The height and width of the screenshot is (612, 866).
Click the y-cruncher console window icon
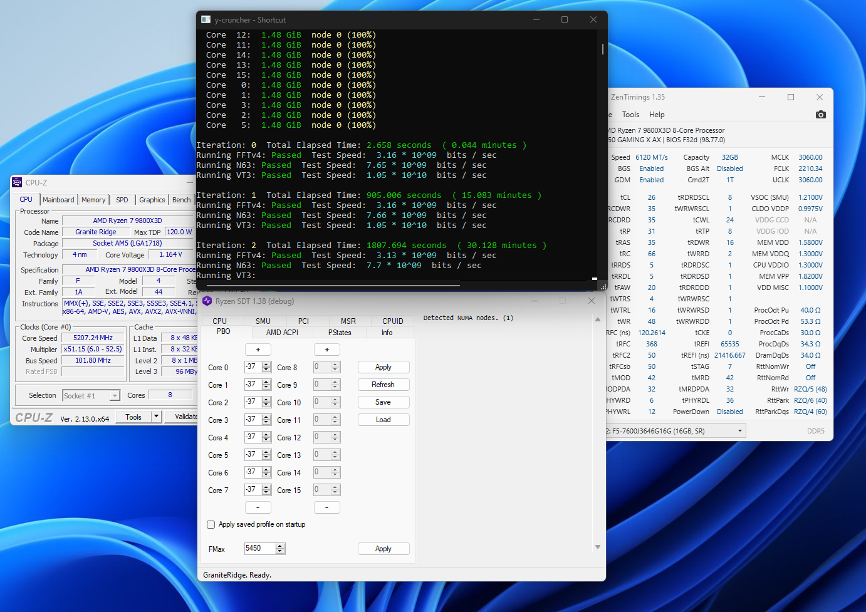pos(206,20)
